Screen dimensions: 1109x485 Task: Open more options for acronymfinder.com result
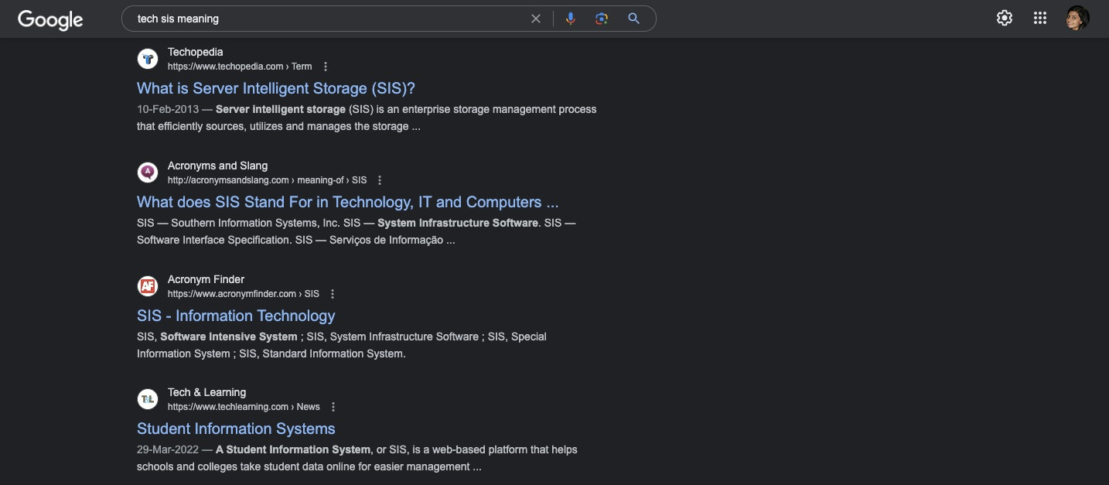pyautogui.click(x=333, y=294)
